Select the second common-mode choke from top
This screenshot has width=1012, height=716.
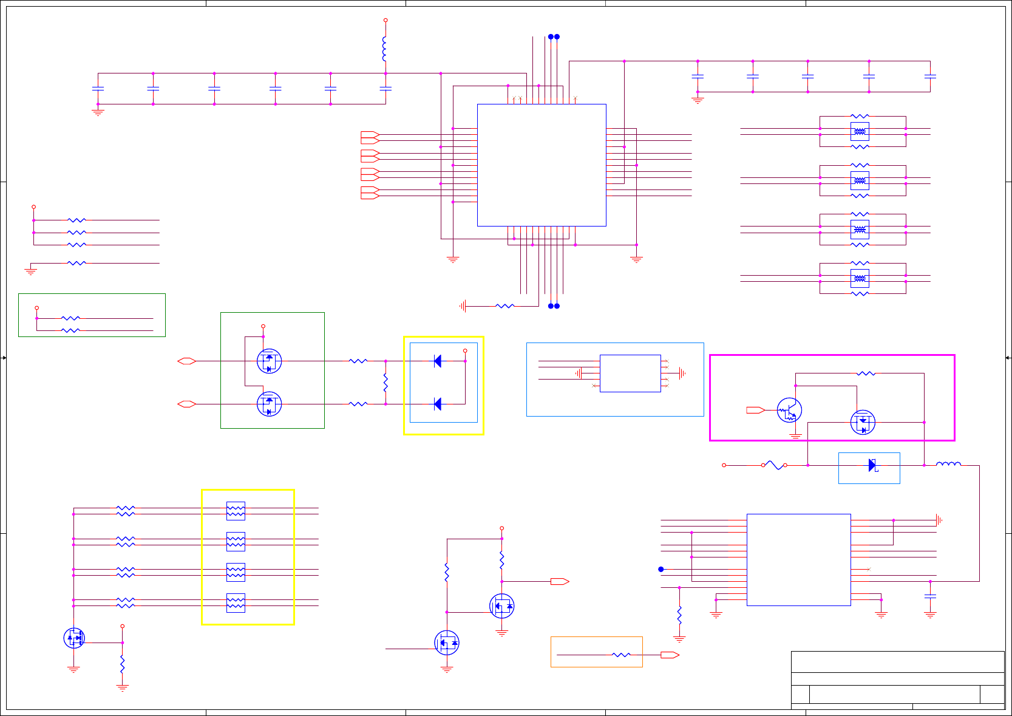pos(860,180)
